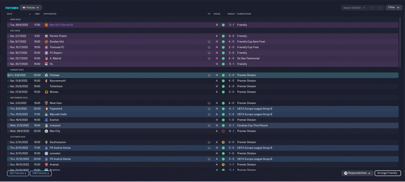The image size is (405, 182).
Task: Toggle the selection circle for Chelsea fixture
Action: [x=9, y=75]
